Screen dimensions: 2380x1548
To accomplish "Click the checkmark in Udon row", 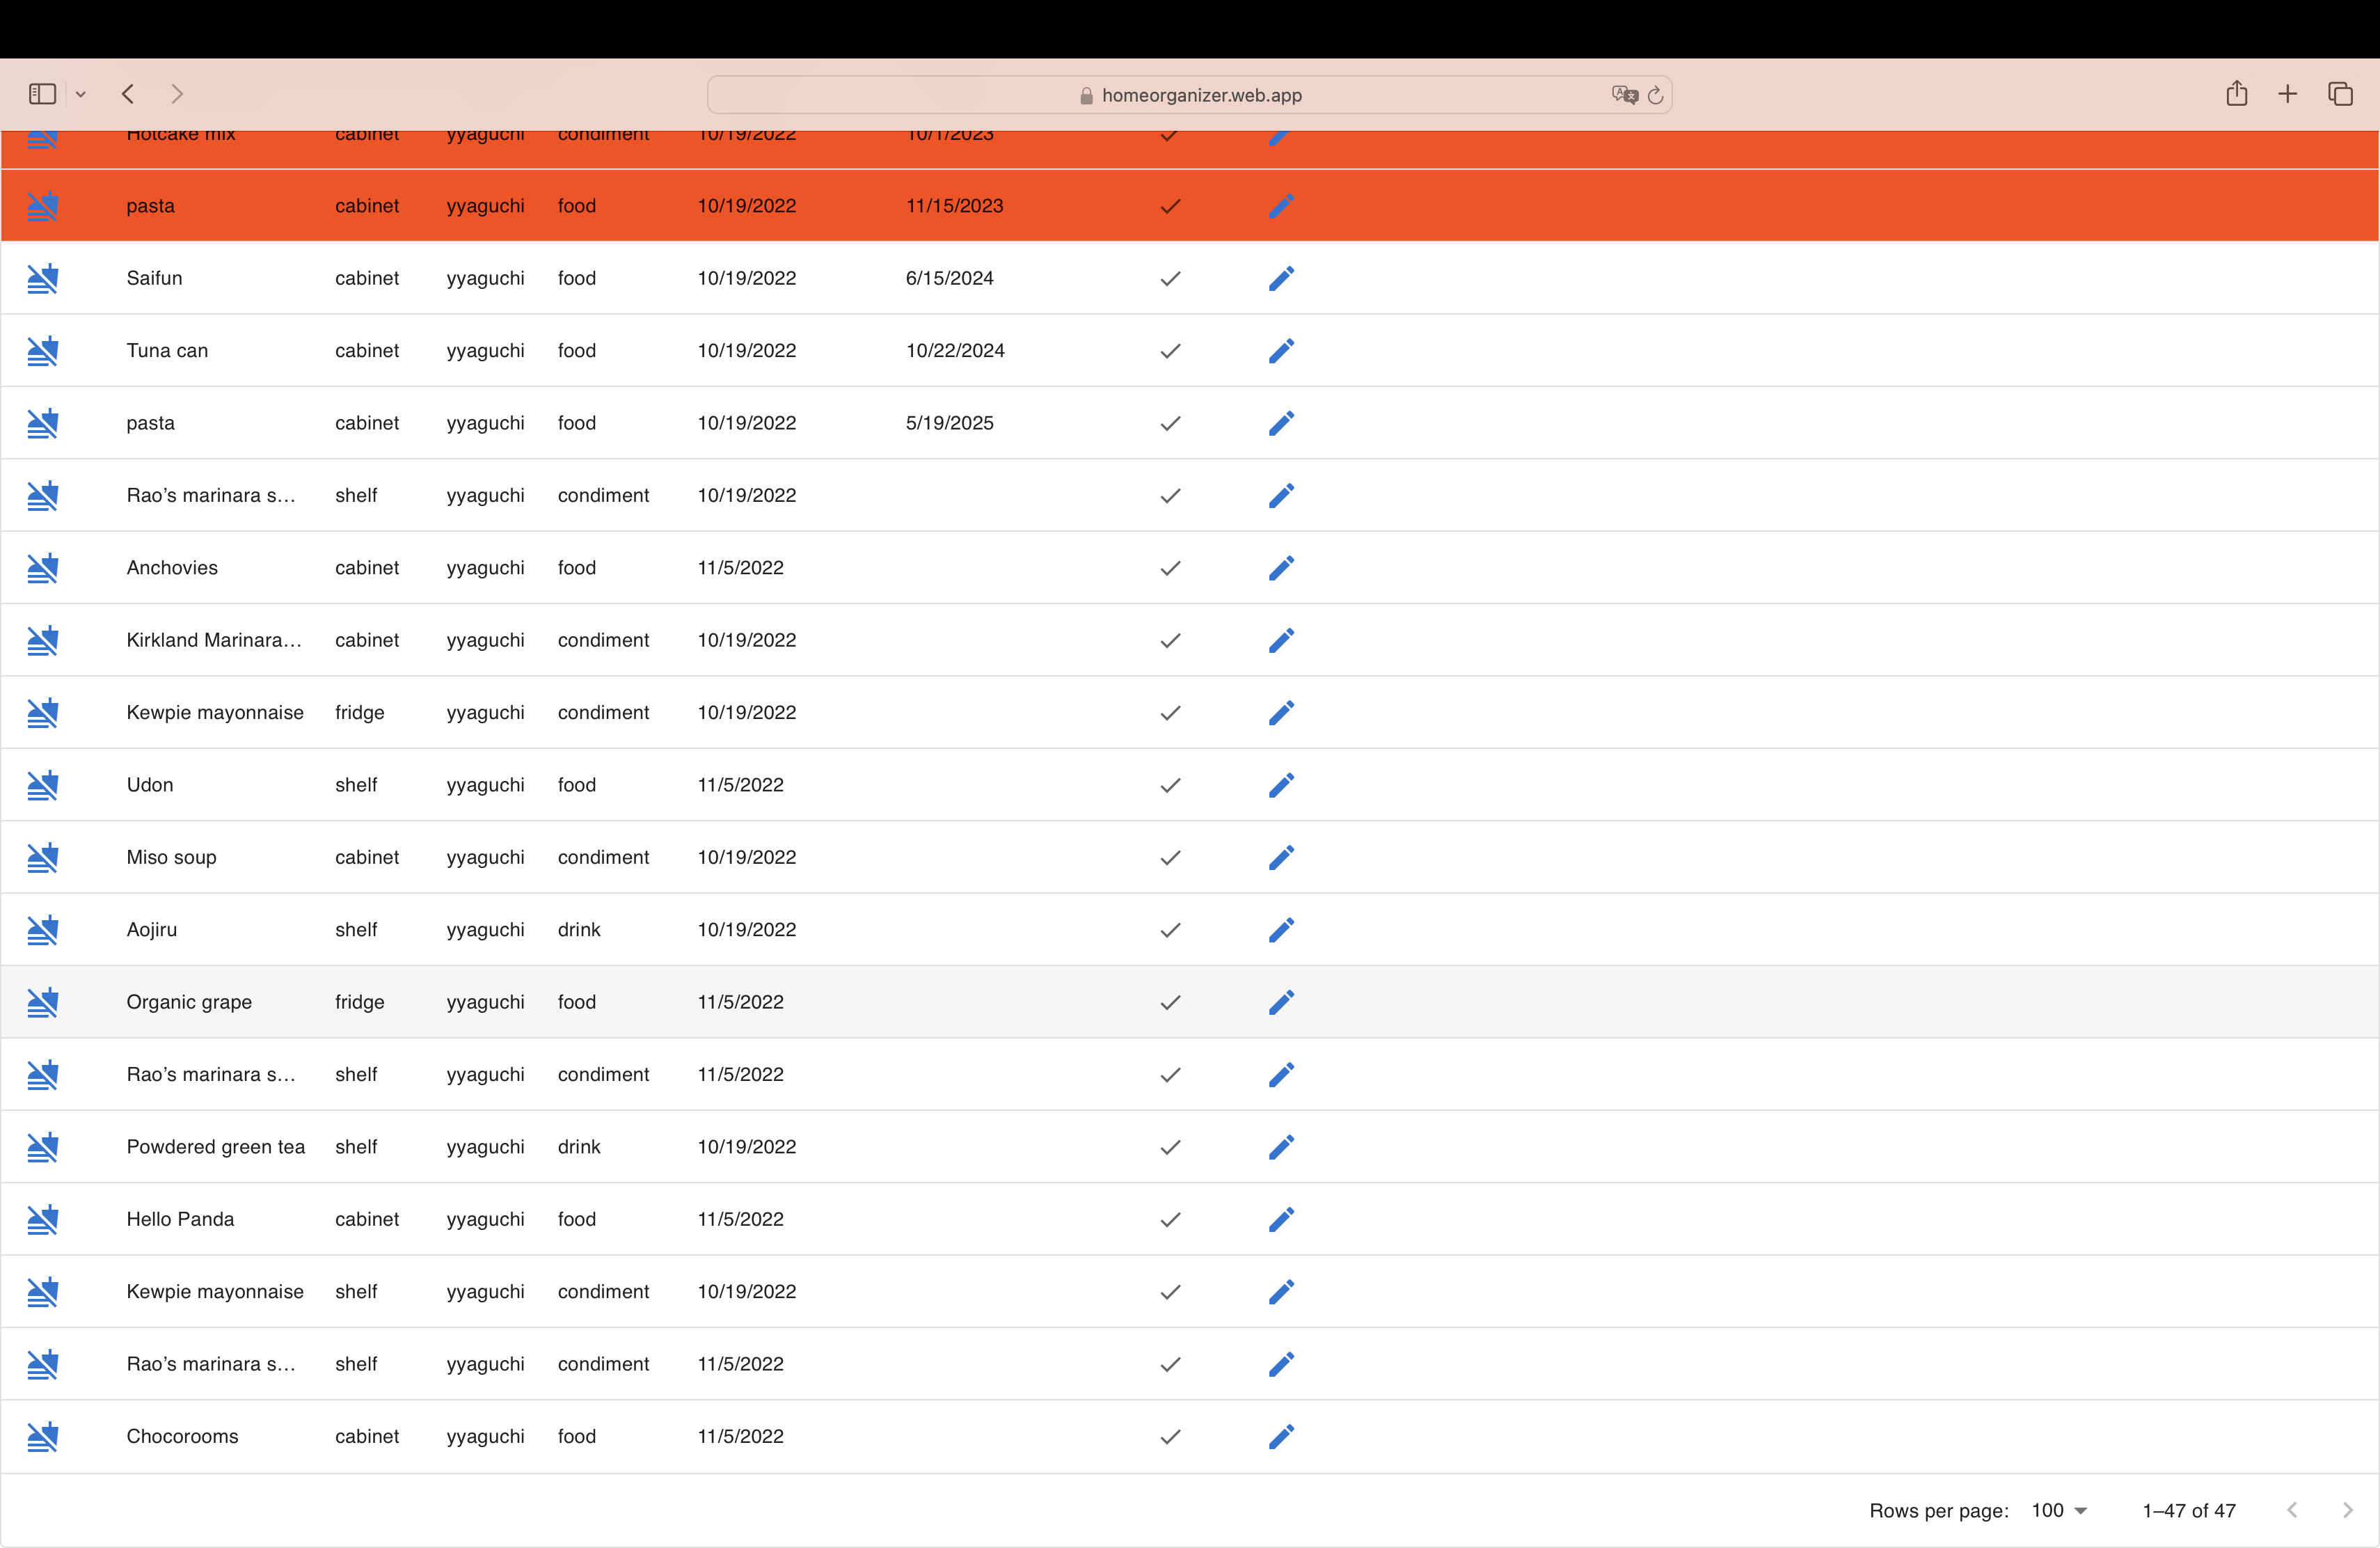I will coord(1170,785).
